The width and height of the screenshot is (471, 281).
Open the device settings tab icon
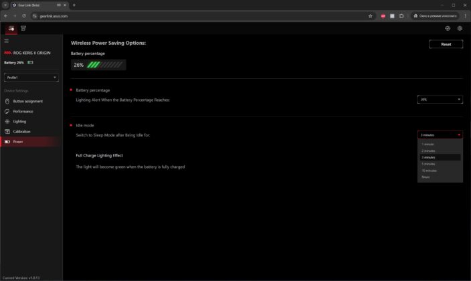[11, 29]
